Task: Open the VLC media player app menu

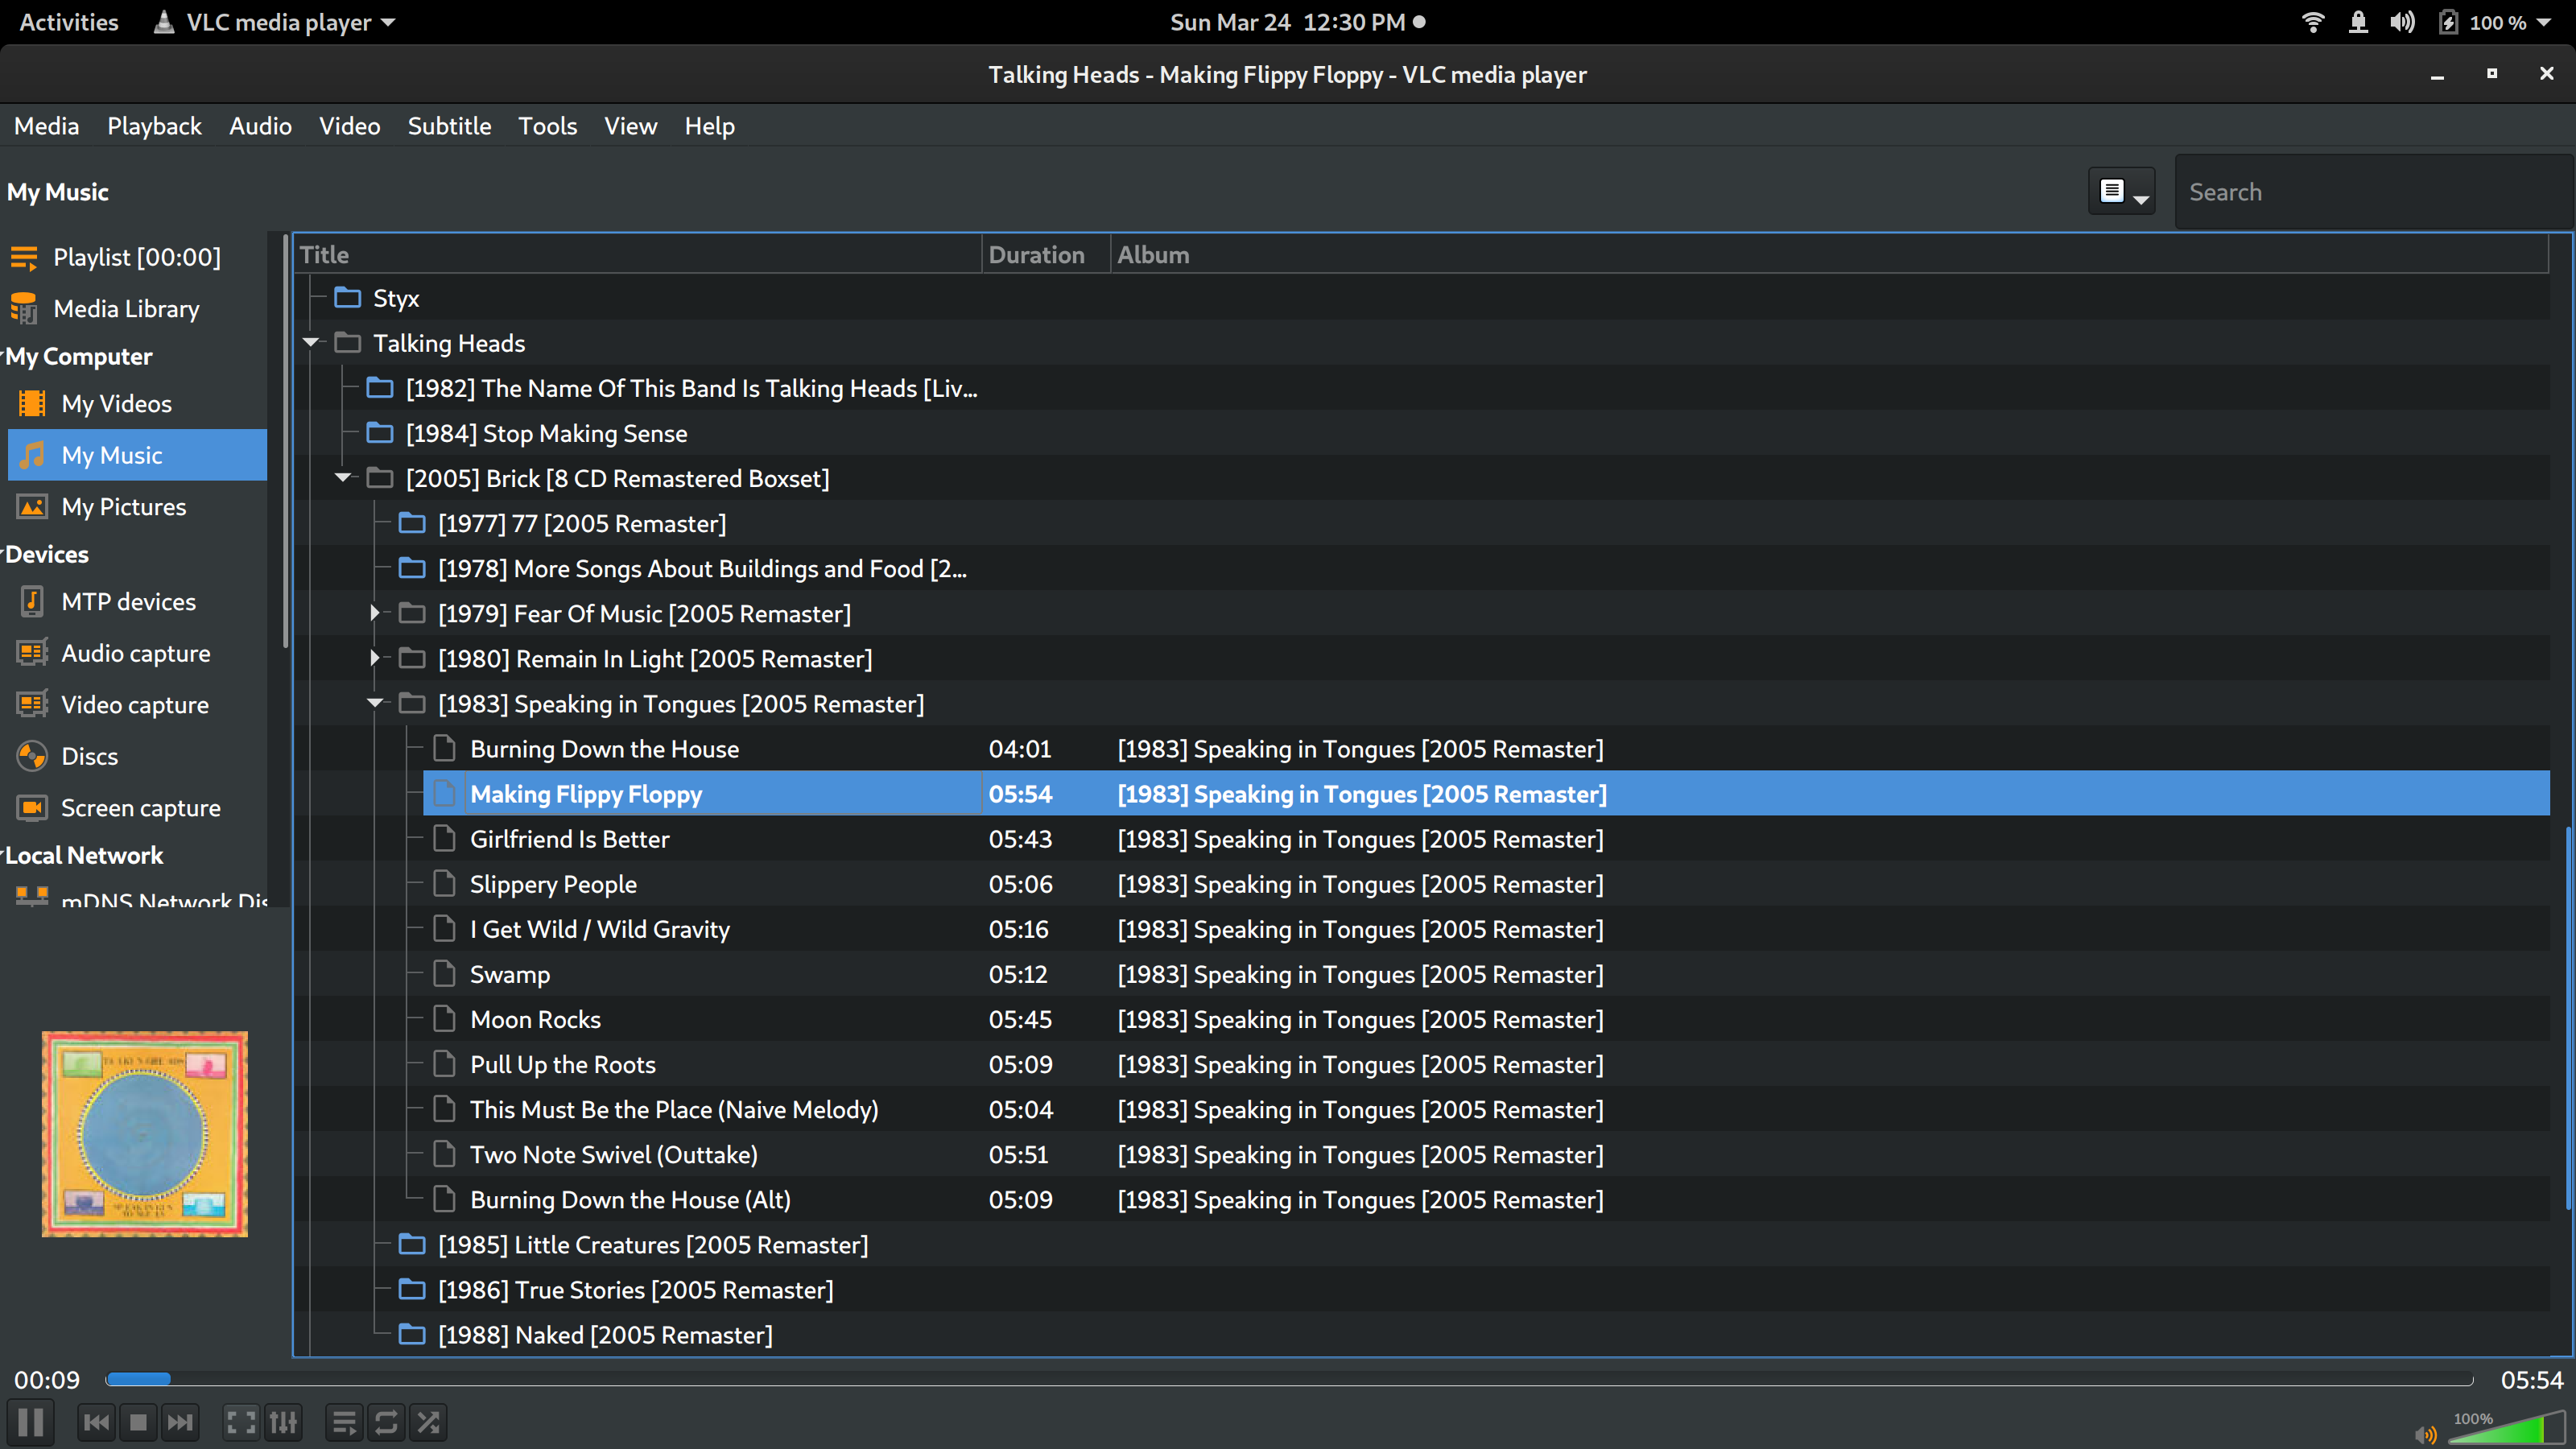Action: tap(275, 22)
